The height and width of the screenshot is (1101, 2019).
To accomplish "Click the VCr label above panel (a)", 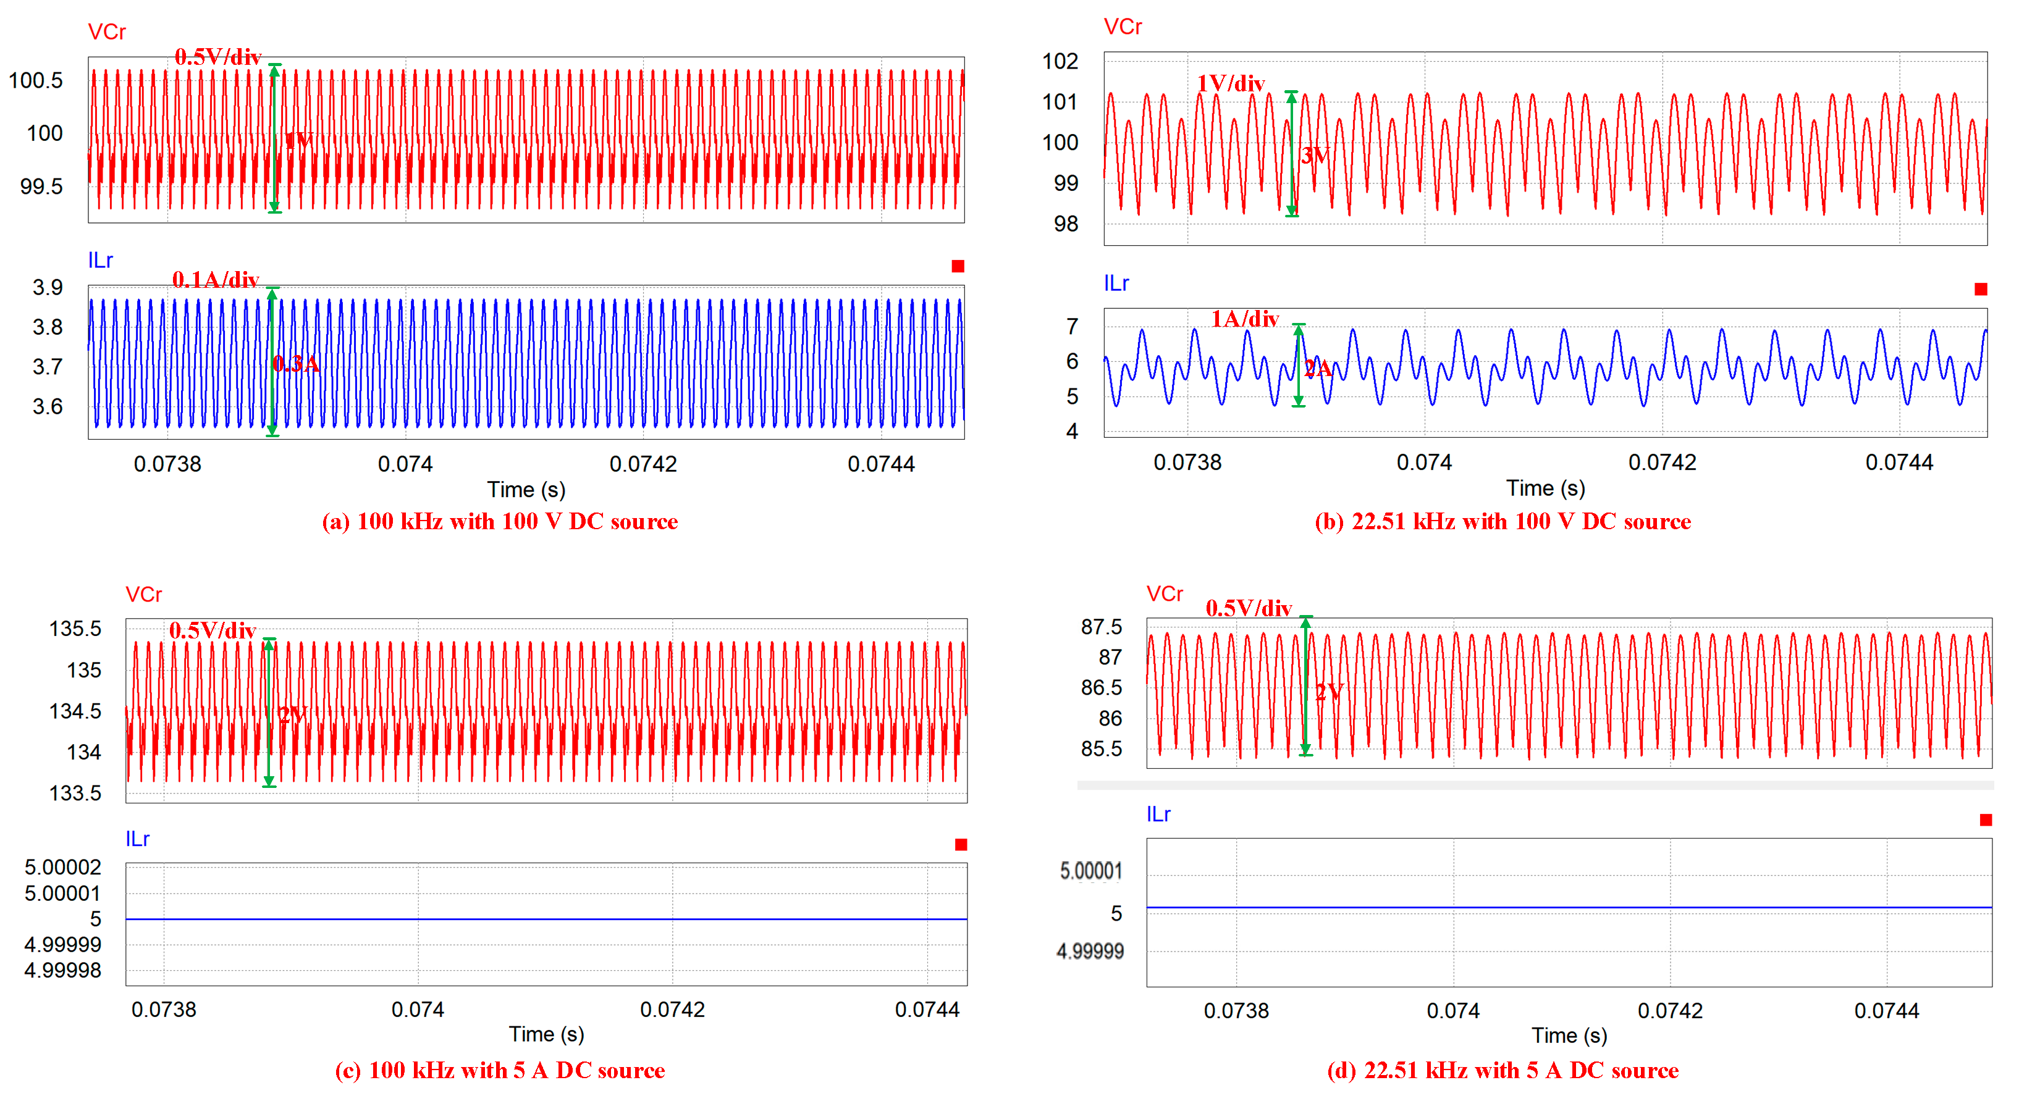I will pos(107,32).
